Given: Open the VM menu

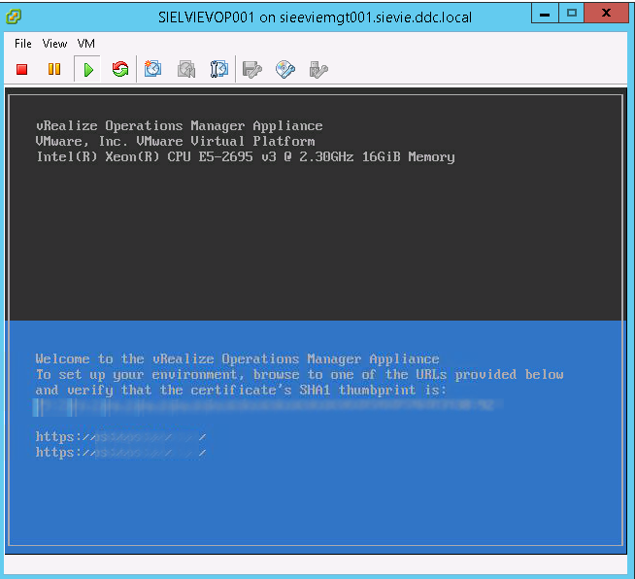Looking at the screenshot, I should click(x=86, y=44).
